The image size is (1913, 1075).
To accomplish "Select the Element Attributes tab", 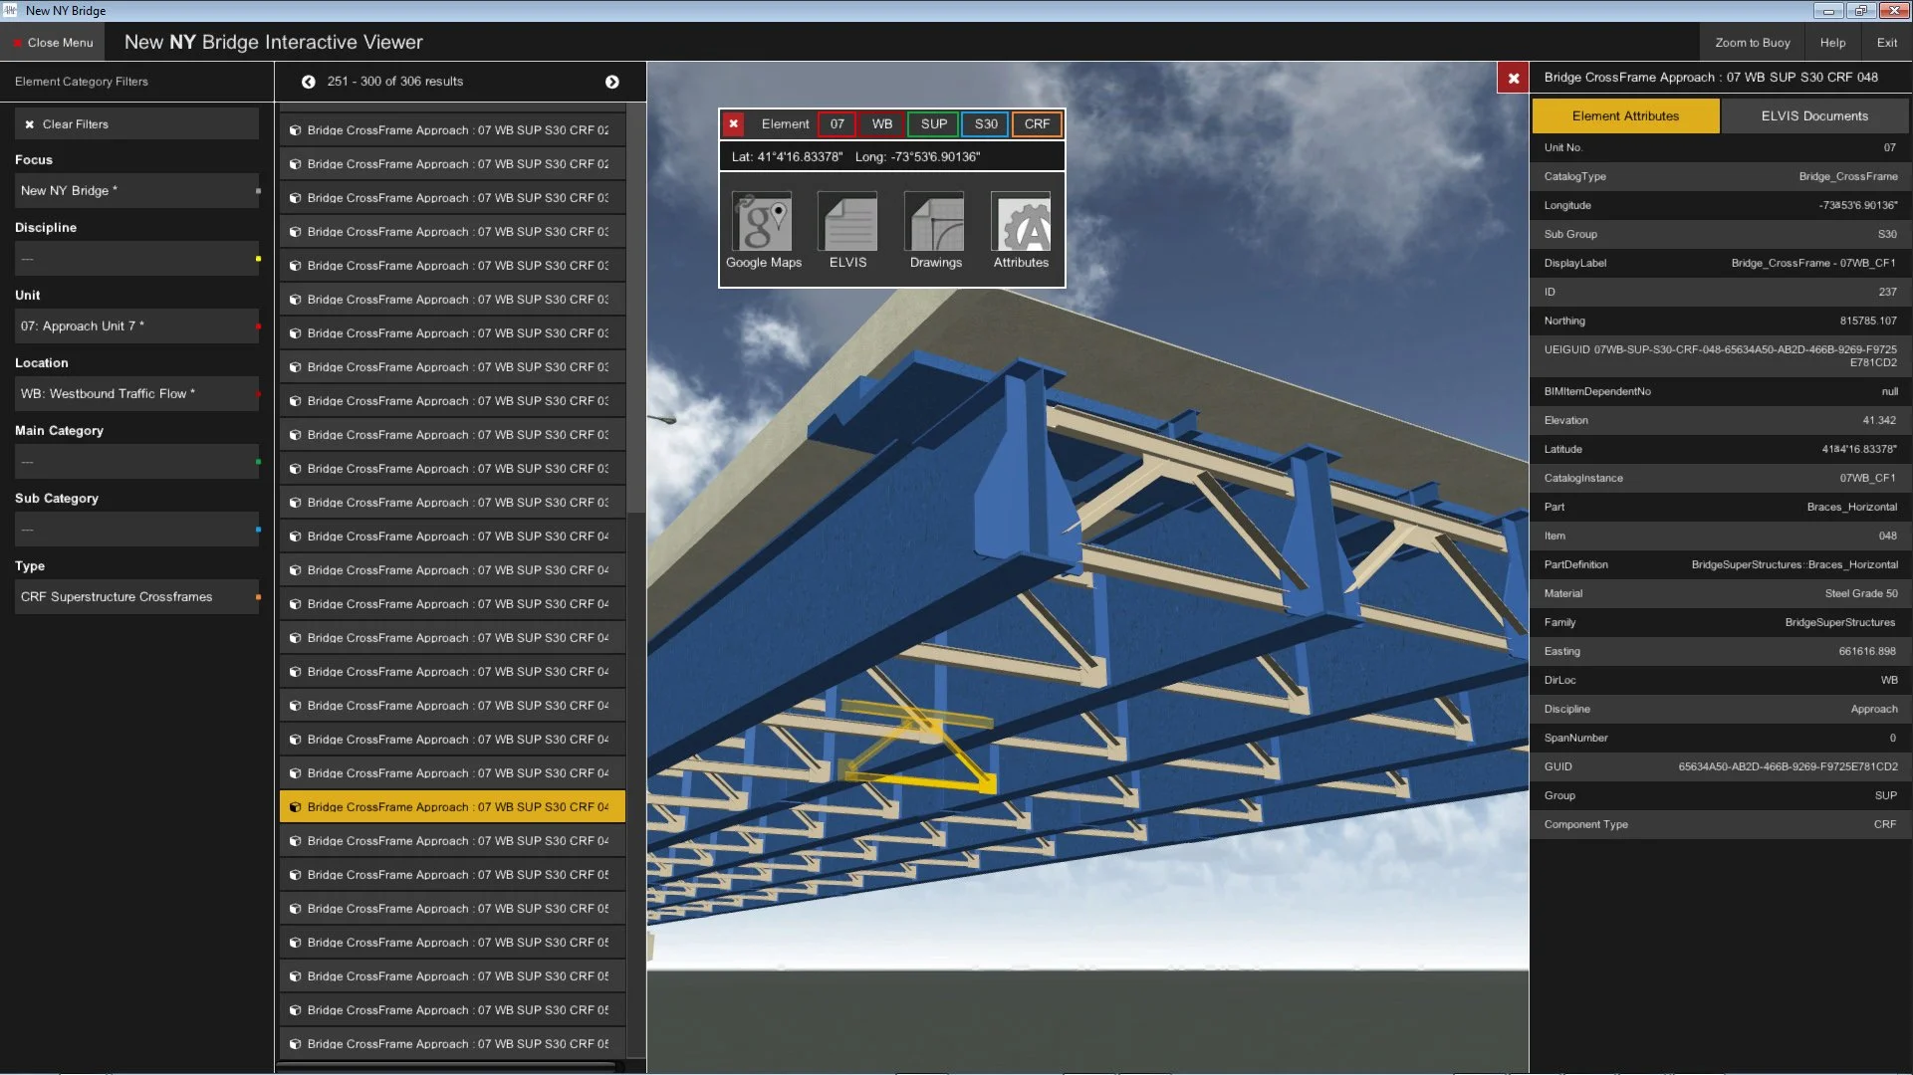I will tap(1625, 116).
